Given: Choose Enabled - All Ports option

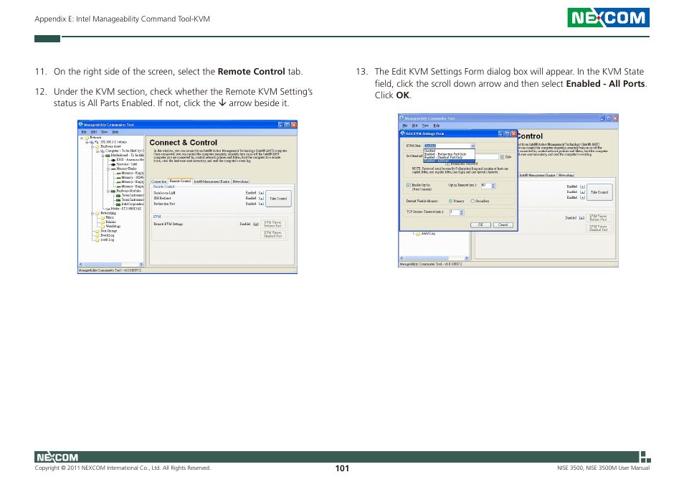Looking at the screenshot, I should click(450, 161).
